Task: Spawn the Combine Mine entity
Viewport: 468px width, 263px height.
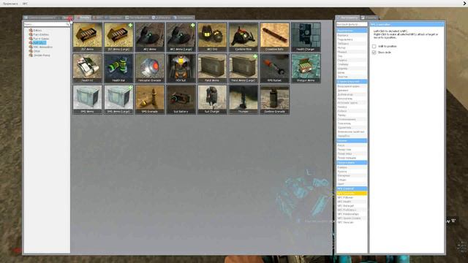Action: pyautogui.click(x=244, y=37)
